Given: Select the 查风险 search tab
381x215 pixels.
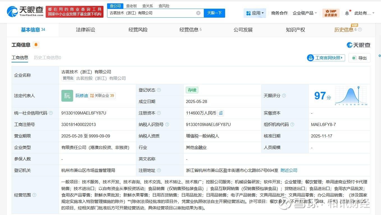Looking at the screenshot, I should pyautogui.click(x=164, y=6).
